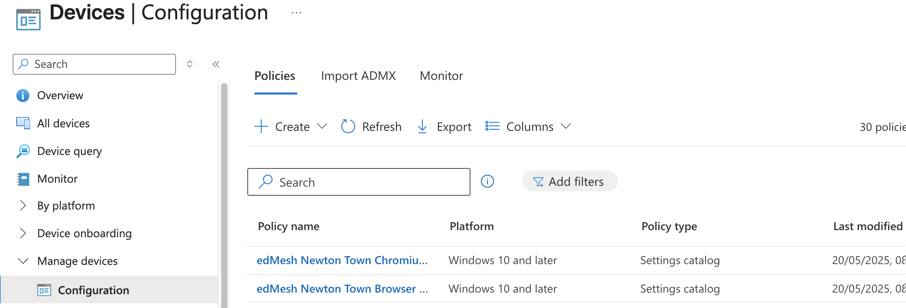
Task: Click the All devices icon
Action: coord(23,123)
